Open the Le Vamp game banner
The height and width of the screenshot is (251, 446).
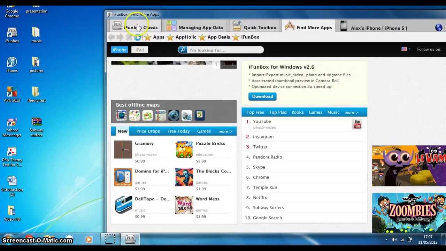coord(409,166)
